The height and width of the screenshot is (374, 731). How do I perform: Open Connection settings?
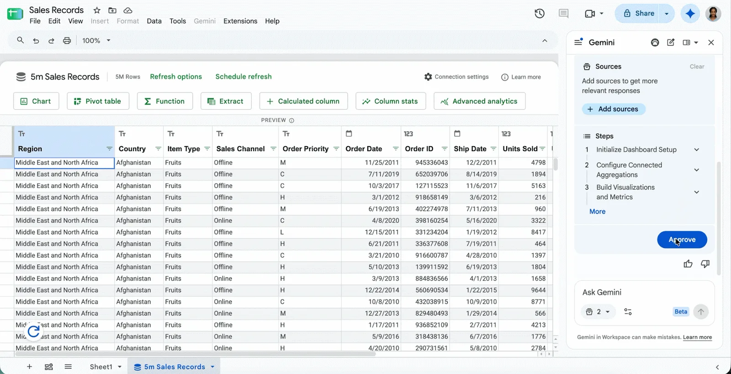coord(456,77)
